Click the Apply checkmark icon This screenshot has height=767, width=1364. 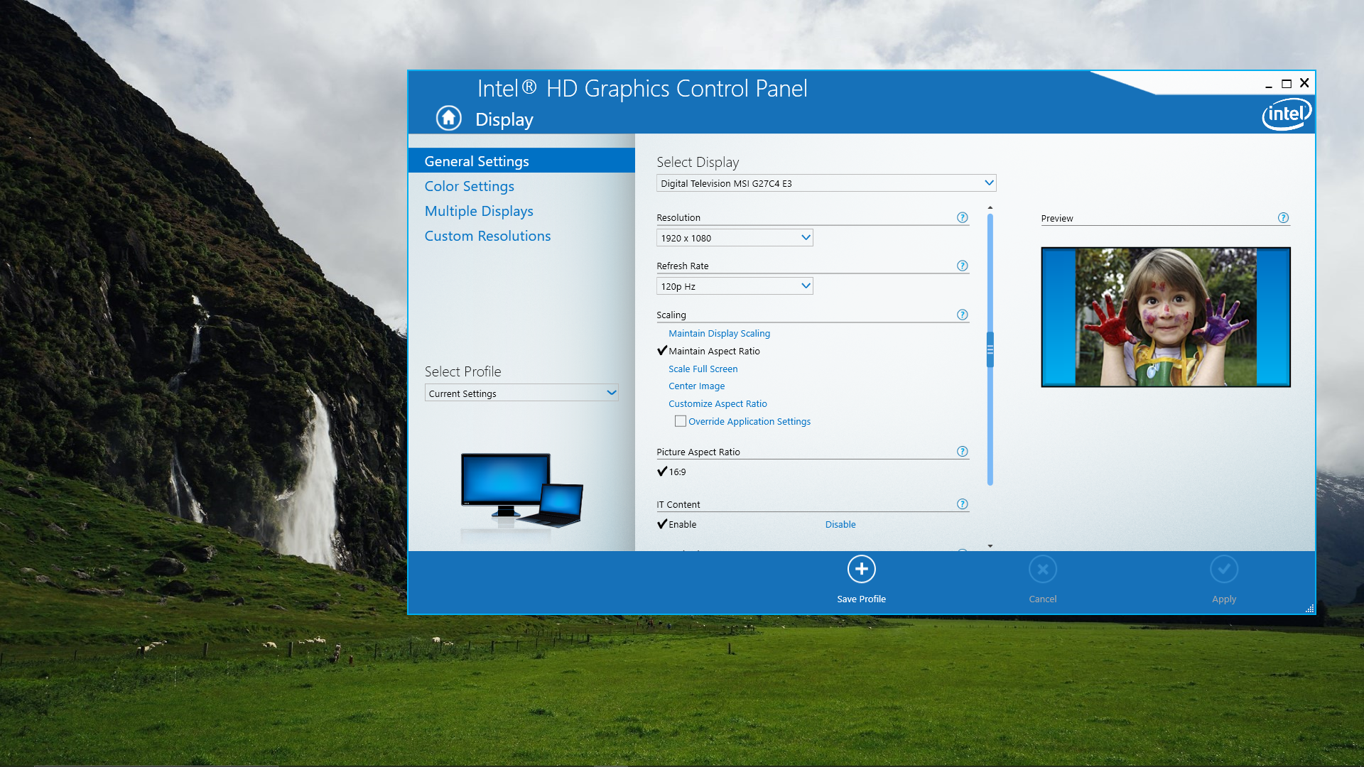point(1223,569)
